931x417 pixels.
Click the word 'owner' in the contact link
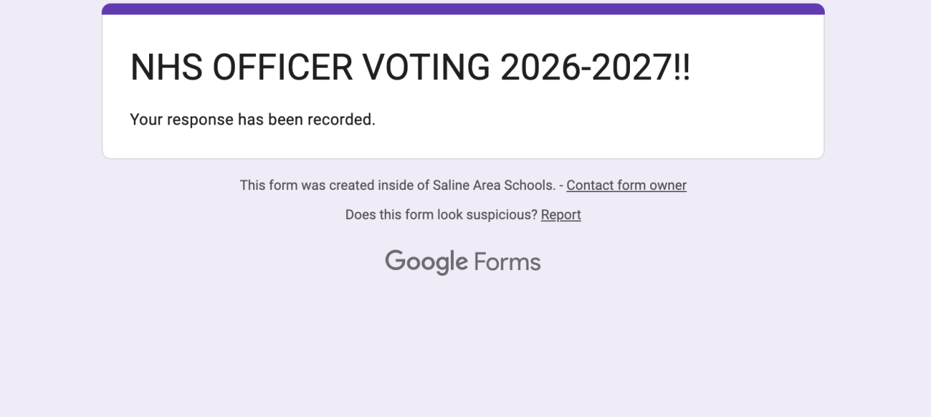668,185
